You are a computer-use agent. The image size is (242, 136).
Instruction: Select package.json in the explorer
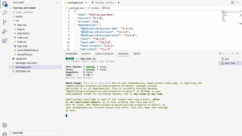click(x=23, y=67)
